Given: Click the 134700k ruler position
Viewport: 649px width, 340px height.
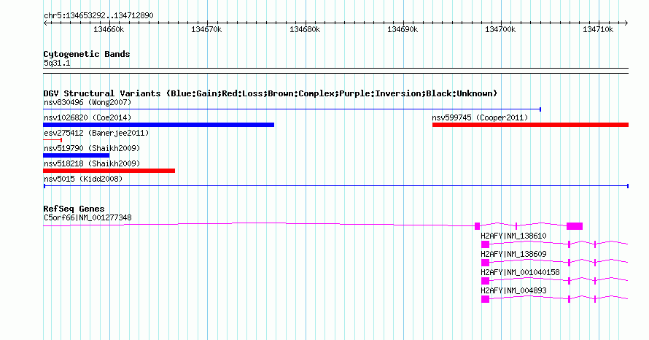Looking at the screenshot, I should coord(500,29).
